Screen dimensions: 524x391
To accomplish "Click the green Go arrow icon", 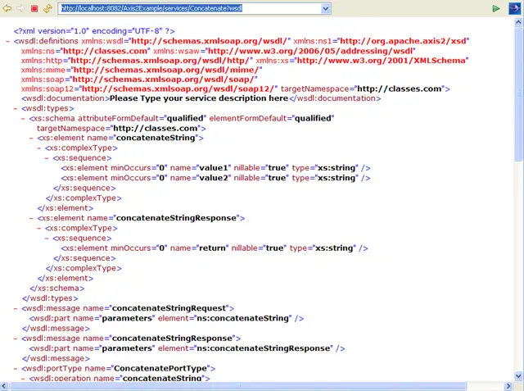I will click(x=496, y=8).
